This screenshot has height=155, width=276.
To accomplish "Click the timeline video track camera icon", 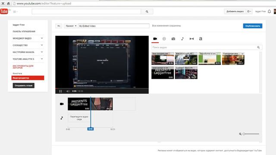I will (x=62, y=104).
